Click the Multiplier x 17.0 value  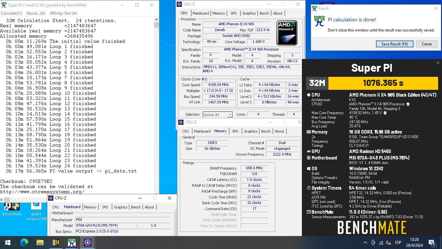click(x=218, y=91)
